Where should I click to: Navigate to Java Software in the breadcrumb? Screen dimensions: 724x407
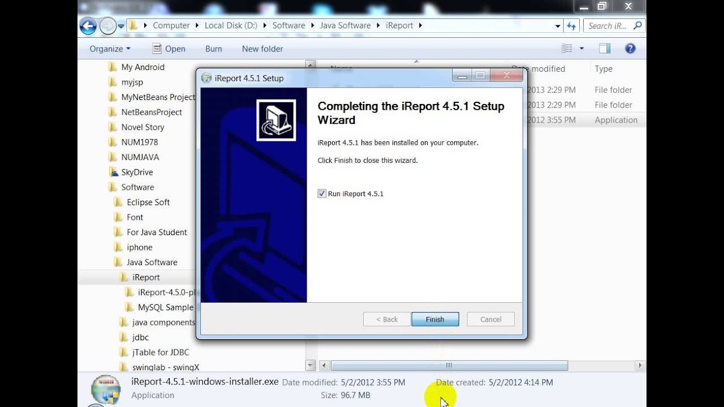pyautogui.click(x=345, y=25)
